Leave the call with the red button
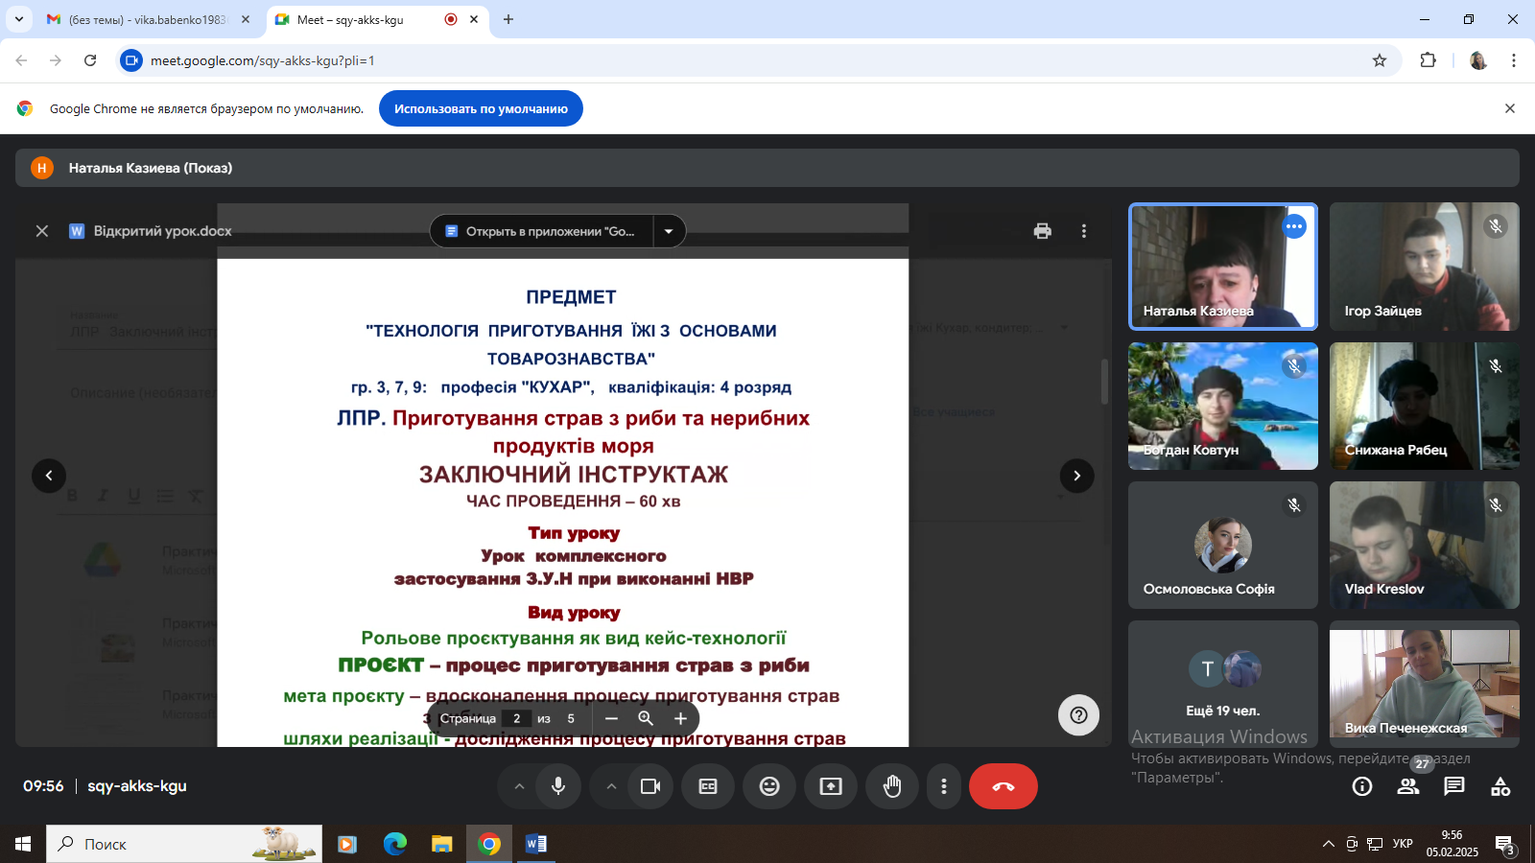The image size is (1535, 863). [x=1003, y=786]
